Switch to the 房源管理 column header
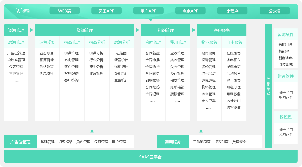Viewport: 302px width, 167px height. [x=16, y=42]
